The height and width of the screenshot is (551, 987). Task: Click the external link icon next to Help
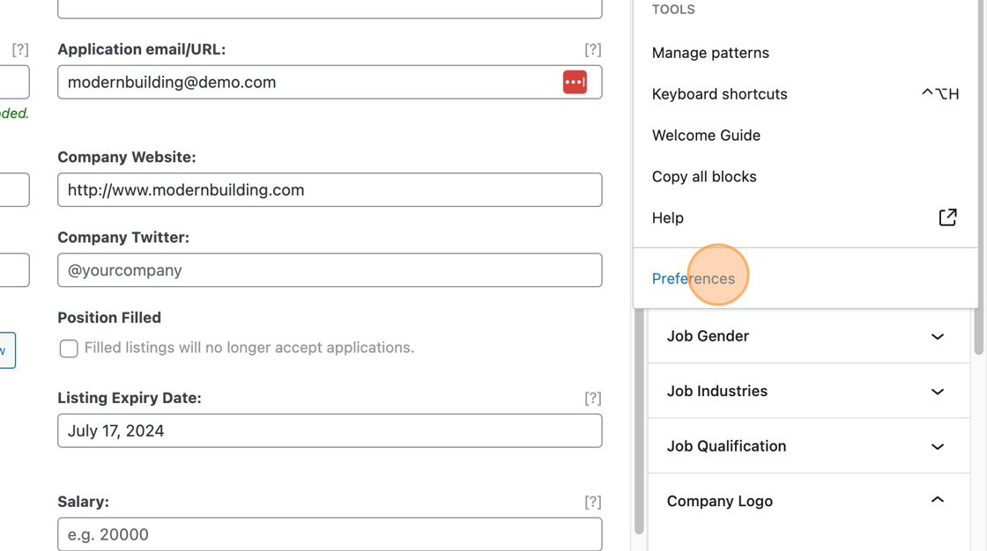pyautogui.click(x=947, y=217)
